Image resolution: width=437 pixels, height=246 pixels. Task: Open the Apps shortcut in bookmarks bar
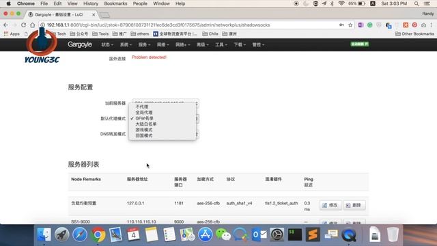[12, 33]
